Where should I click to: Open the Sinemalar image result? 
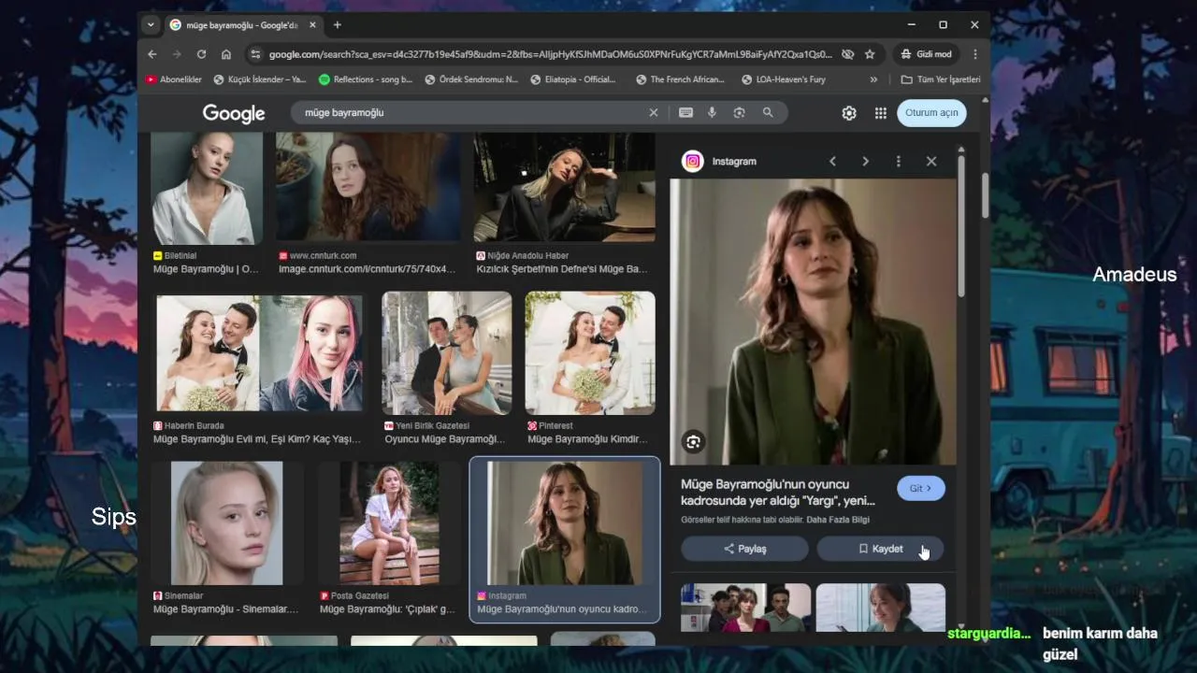coord(226,523)
